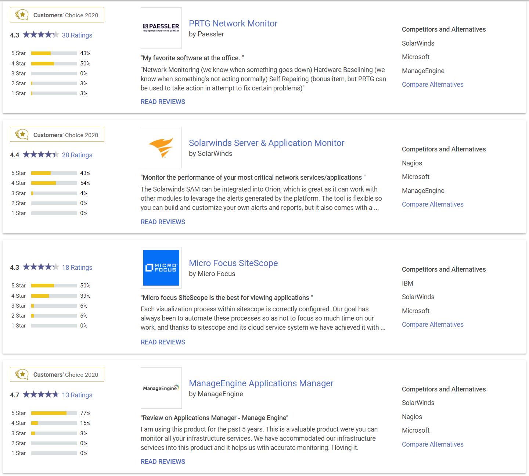Click the ManageEngine logo image
529x476 pixels.
tap(161, 388)
